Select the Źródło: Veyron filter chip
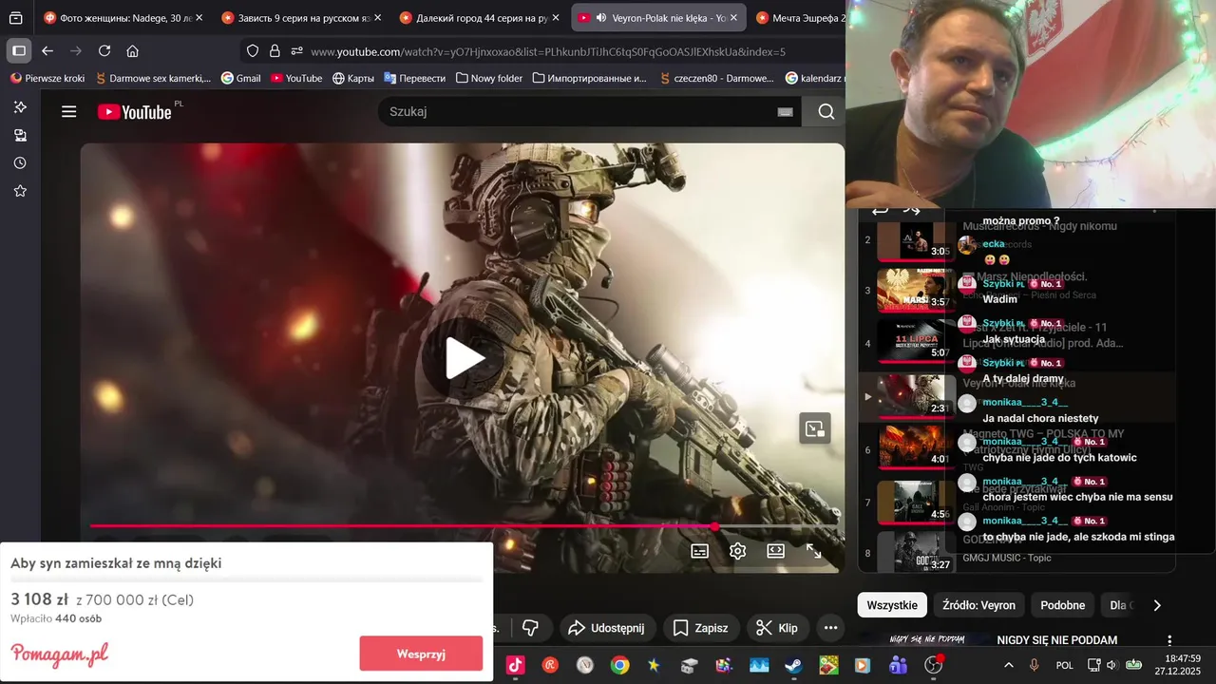 pos(978,605)
